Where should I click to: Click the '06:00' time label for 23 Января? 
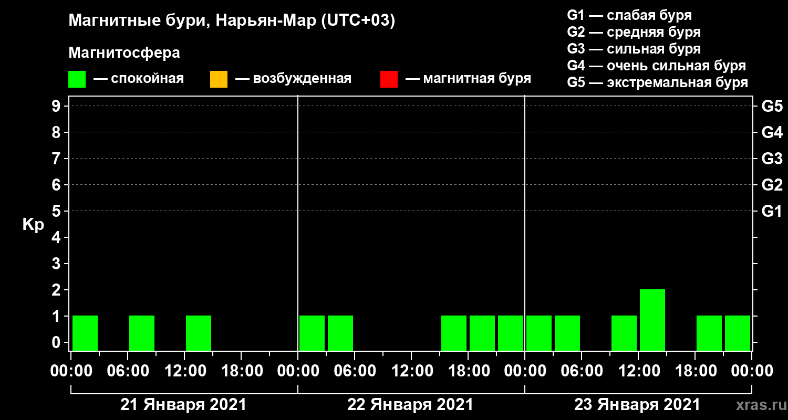[582, 371]
